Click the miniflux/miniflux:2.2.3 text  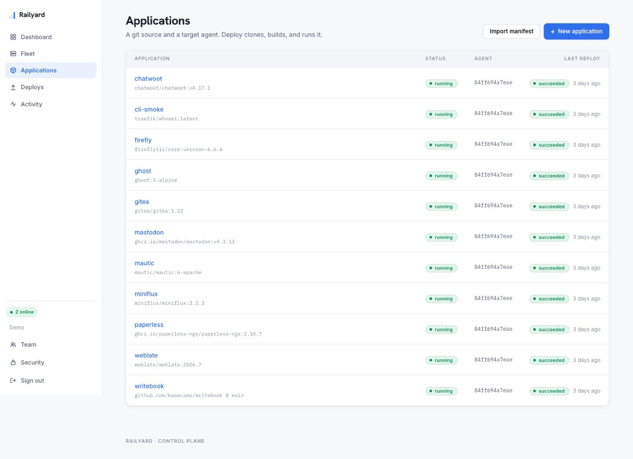(x=169, y=303)
